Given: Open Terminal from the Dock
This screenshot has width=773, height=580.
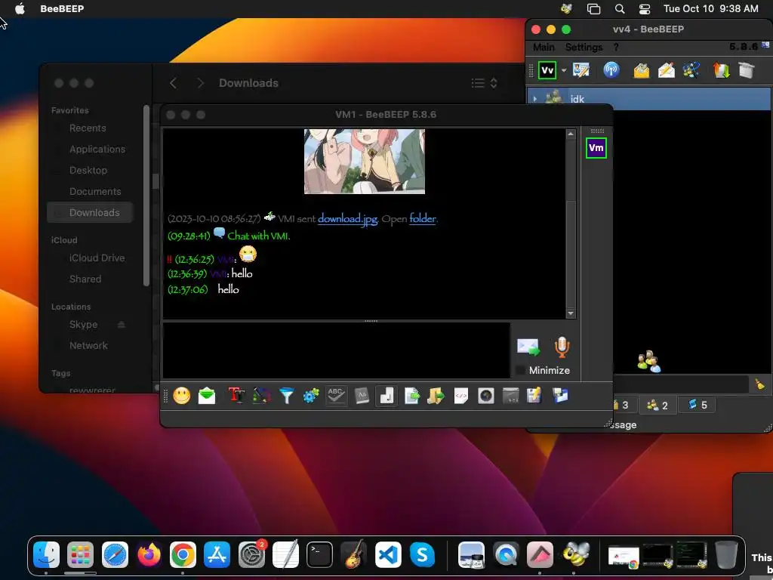Looking at the screenshot, I should pyautogui.click(x=319, y=555).
